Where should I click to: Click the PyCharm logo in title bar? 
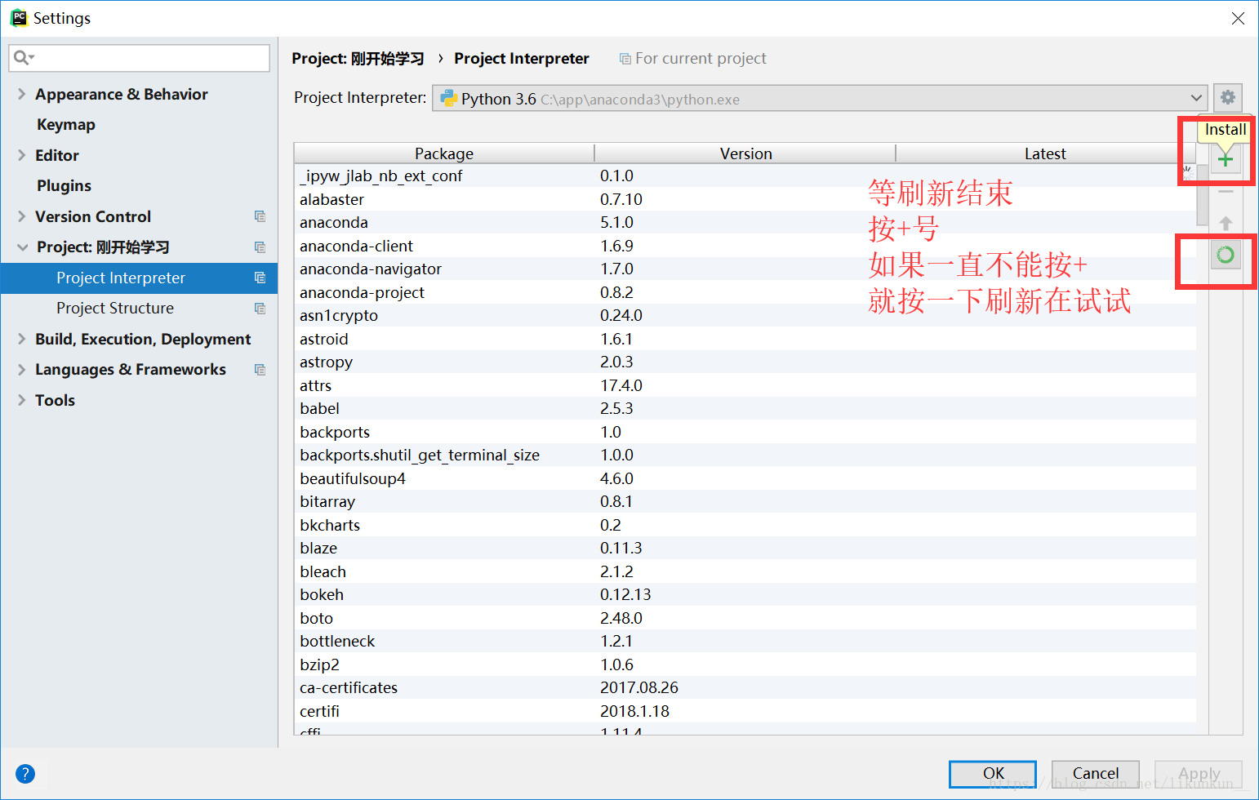click(19, 18)
